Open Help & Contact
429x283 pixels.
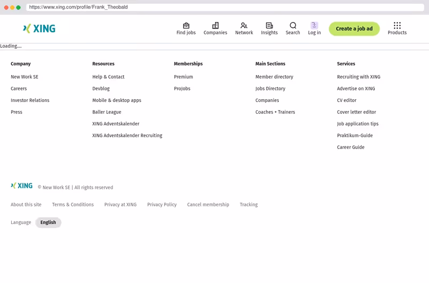click(108, 77)
